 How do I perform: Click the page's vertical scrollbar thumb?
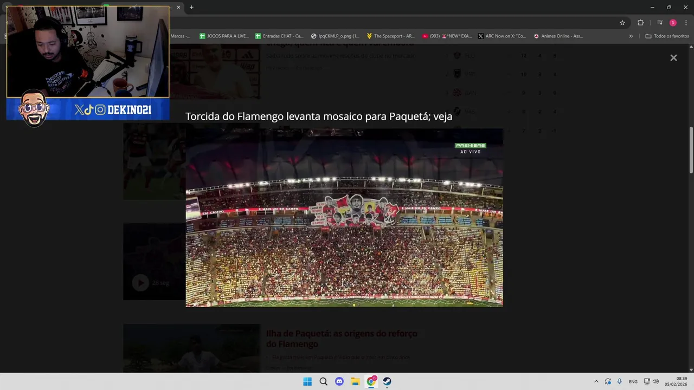point(691,151)
